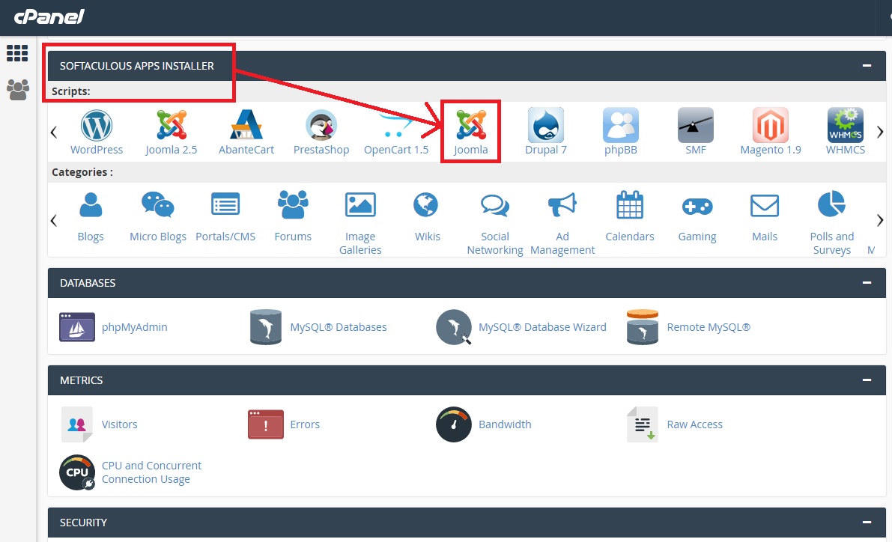
Task: Show more categories with the right arrow
Action: pyautogui.click(x=880, y=220)
